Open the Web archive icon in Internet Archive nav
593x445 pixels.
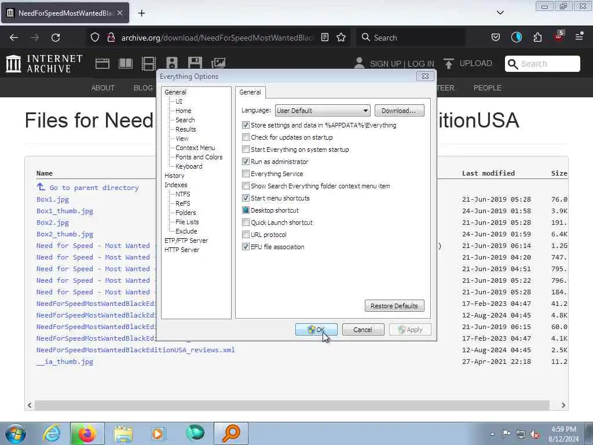(103, 64)
